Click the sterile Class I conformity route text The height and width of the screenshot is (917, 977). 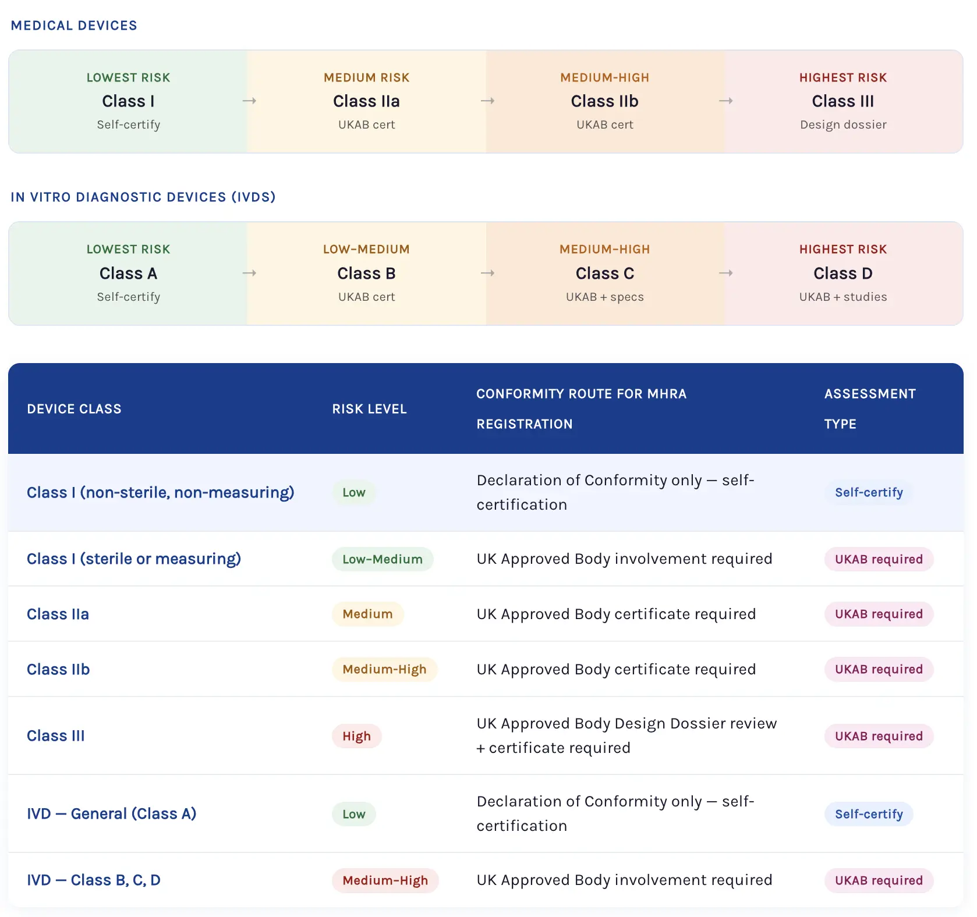tap(624, 559)
